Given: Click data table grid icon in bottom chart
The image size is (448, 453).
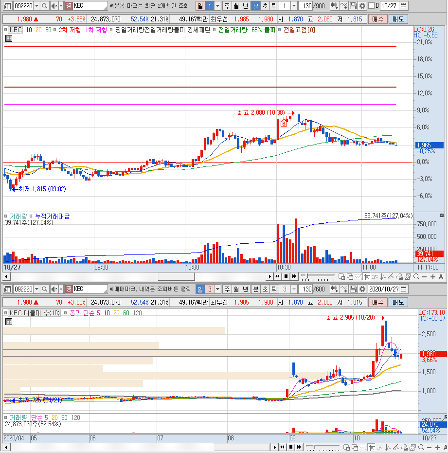Looking at the screenshot, I should pos(9,321).
